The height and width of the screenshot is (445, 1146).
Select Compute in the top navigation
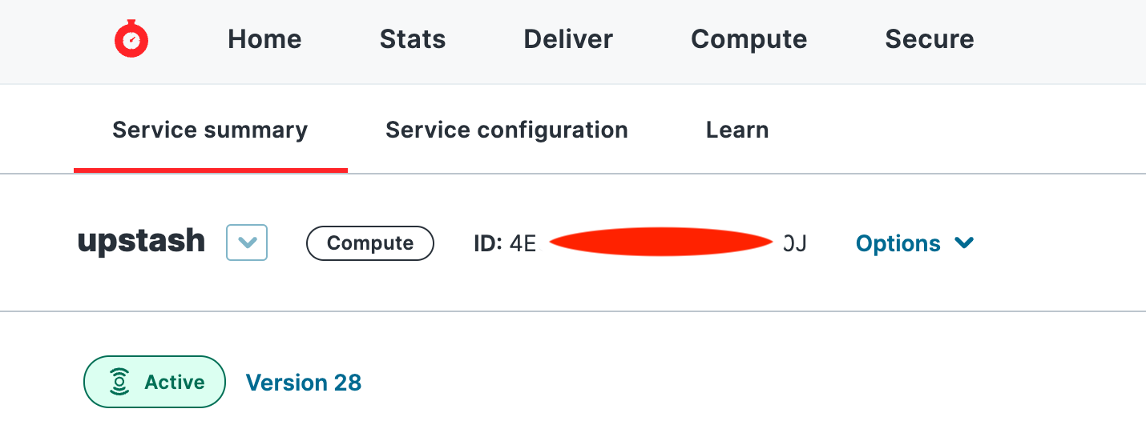click(749, 39)
